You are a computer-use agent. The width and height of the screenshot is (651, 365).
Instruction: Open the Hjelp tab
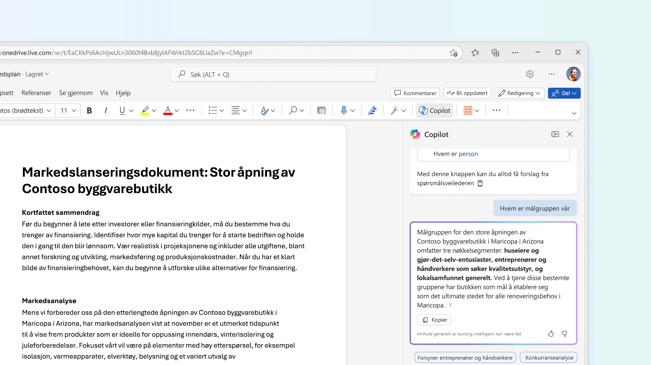pyautogui.click(x=123, y=93)
